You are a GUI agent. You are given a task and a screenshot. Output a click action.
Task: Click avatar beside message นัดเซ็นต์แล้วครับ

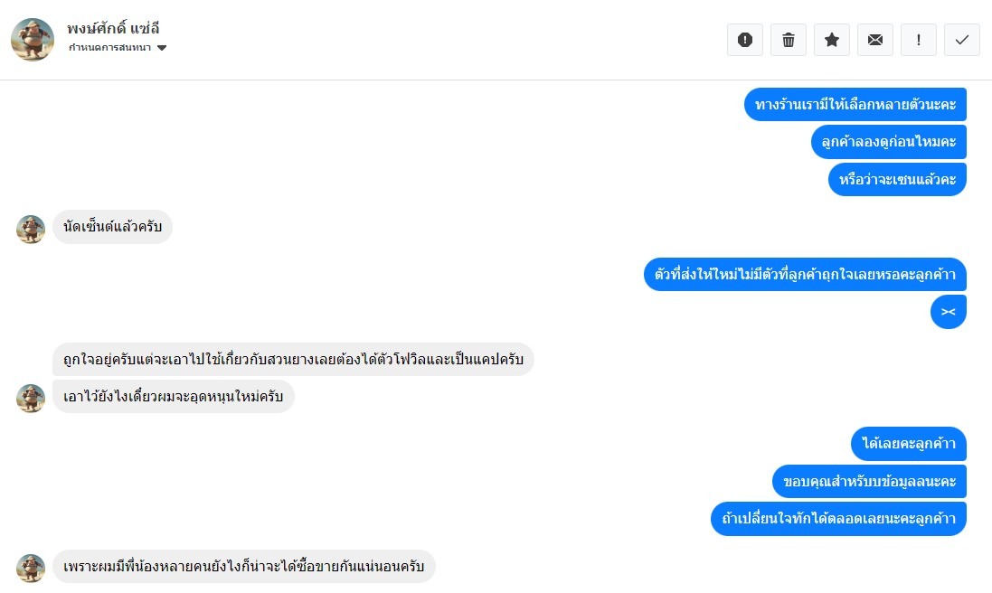click(31, 230)
